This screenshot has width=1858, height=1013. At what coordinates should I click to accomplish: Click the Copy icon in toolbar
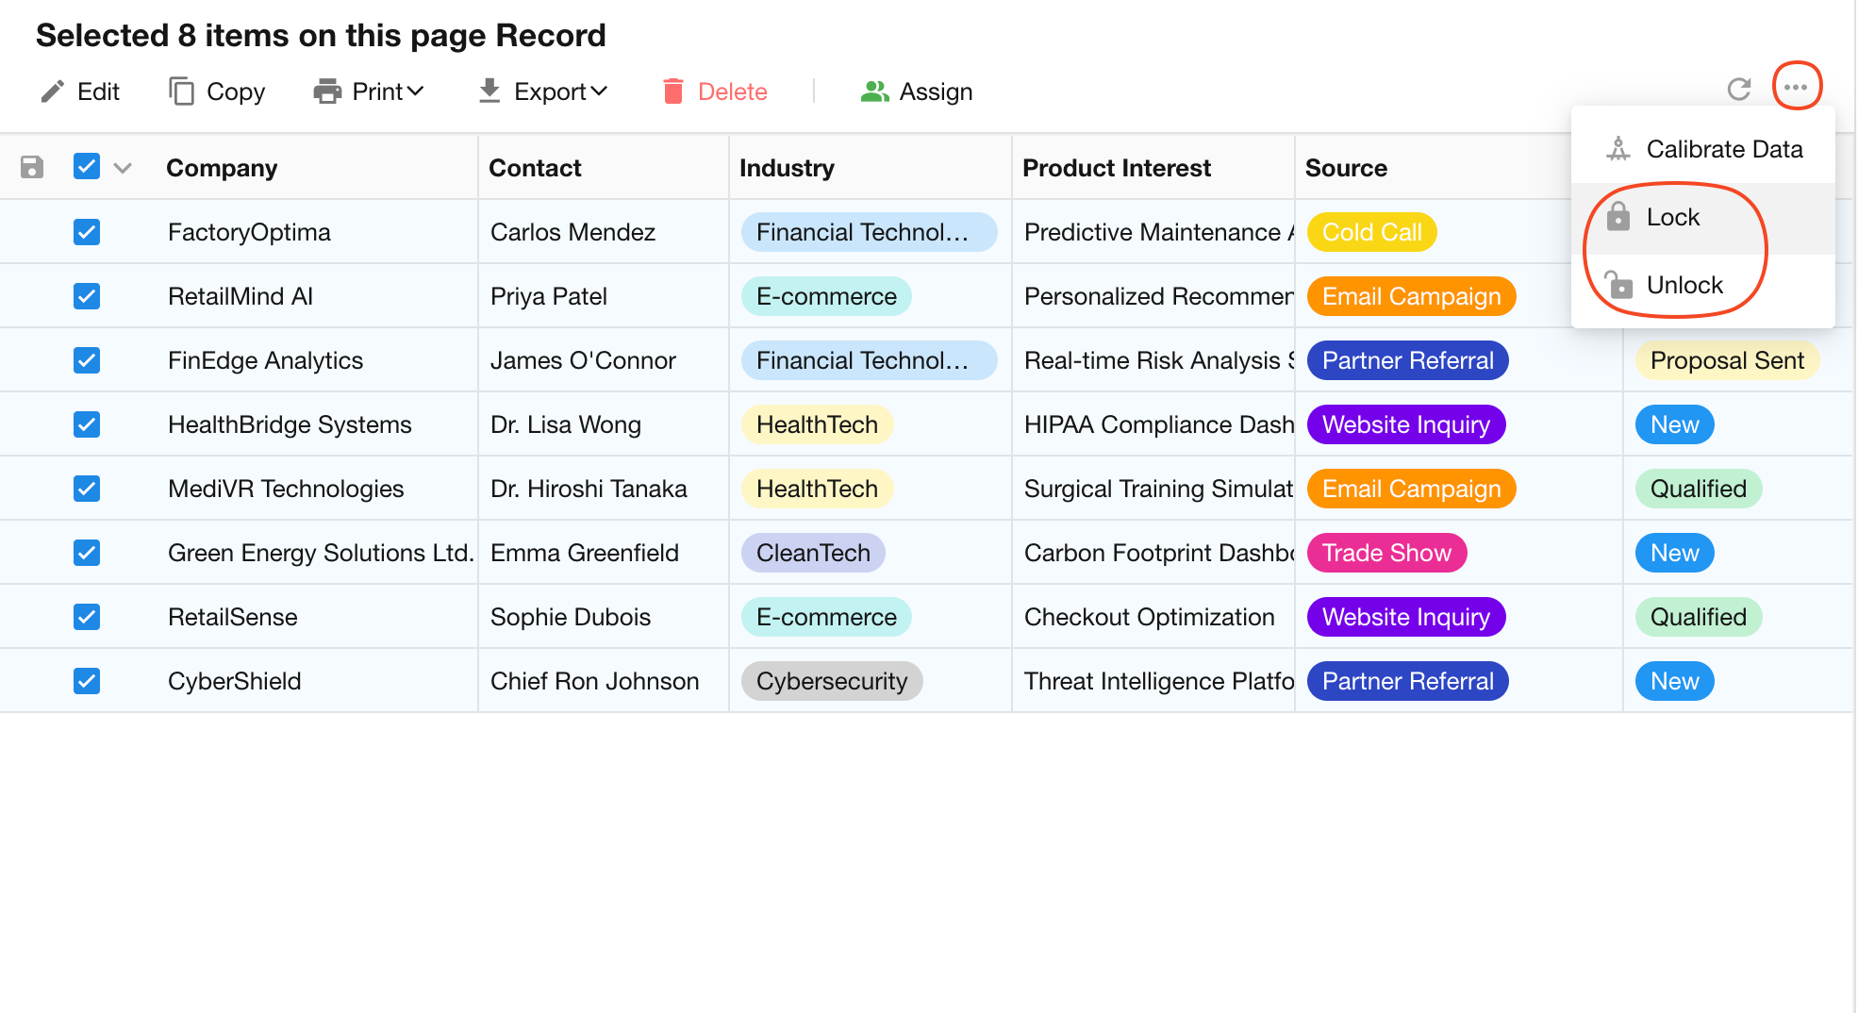pyautogui.click(x=181, y=91)
